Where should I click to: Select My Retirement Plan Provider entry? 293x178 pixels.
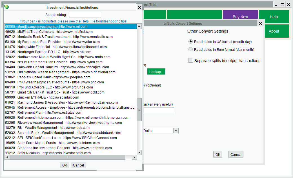[x=71, y=42]
